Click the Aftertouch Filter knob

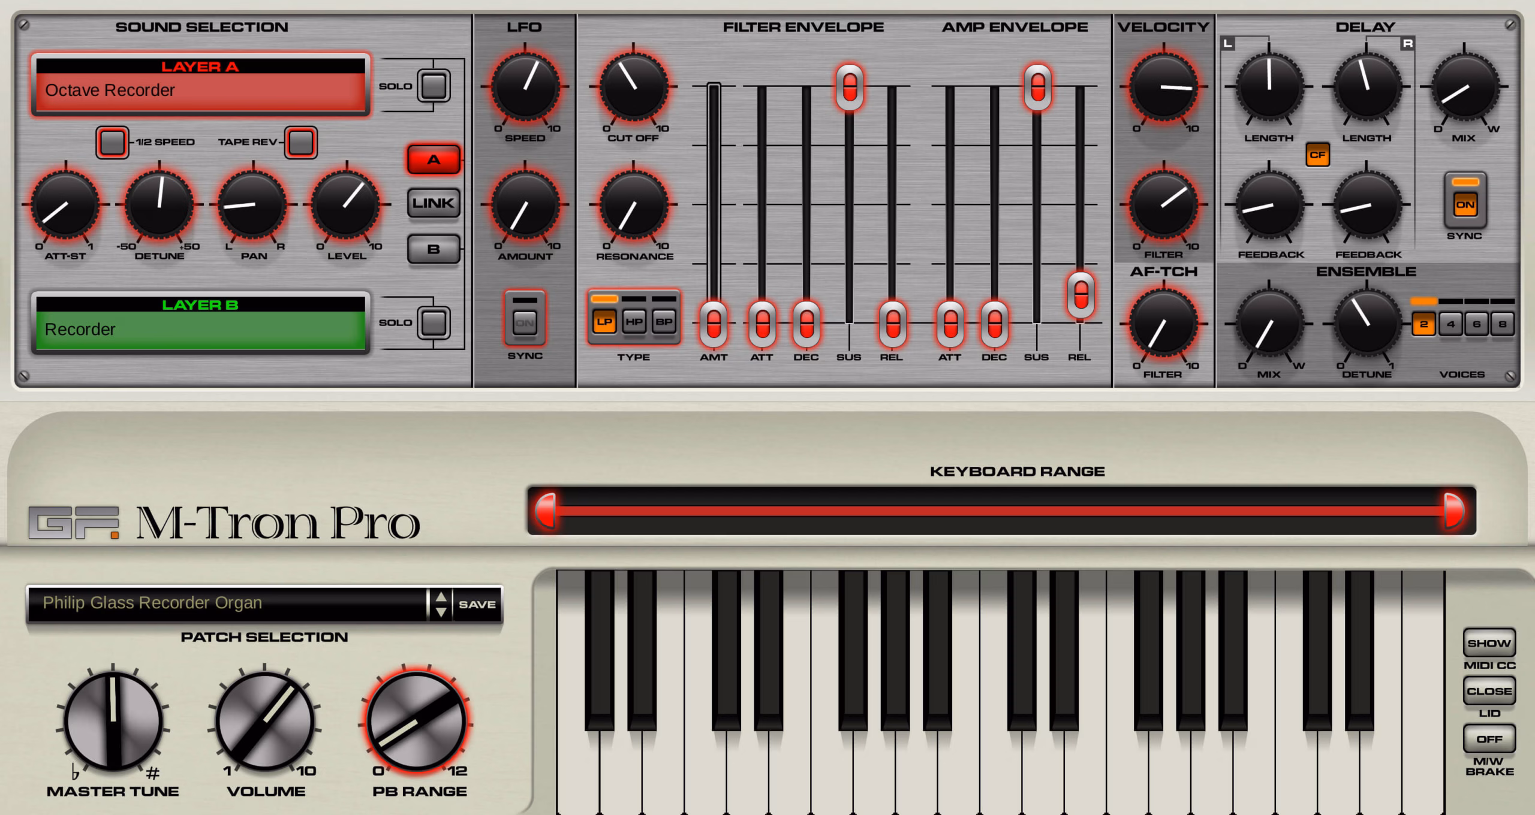[x=1163, y=324]
